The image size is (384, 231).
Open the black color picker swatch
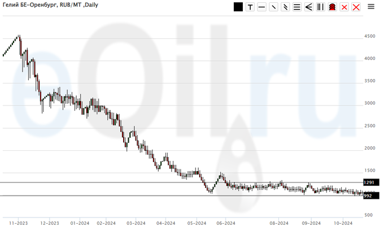pyautogui.click(x=238, y=7)
